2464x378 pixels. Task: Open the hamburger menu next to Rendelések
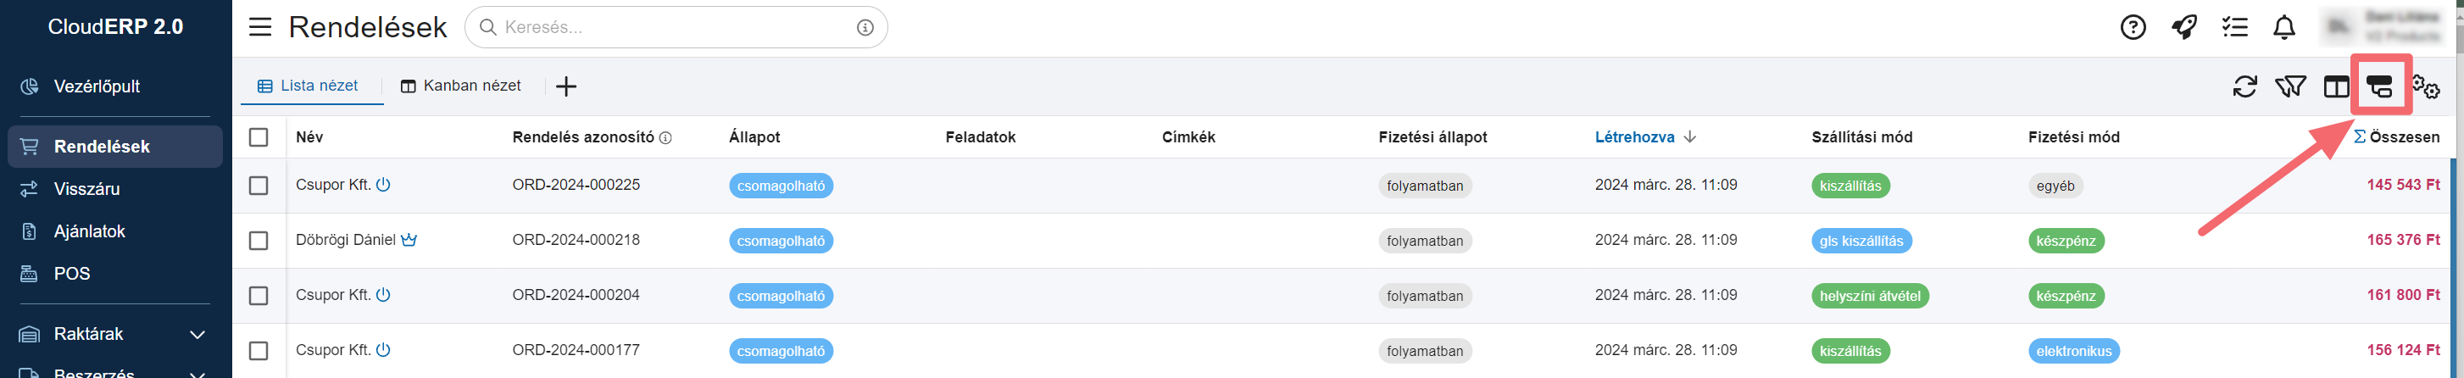[260, 27]
